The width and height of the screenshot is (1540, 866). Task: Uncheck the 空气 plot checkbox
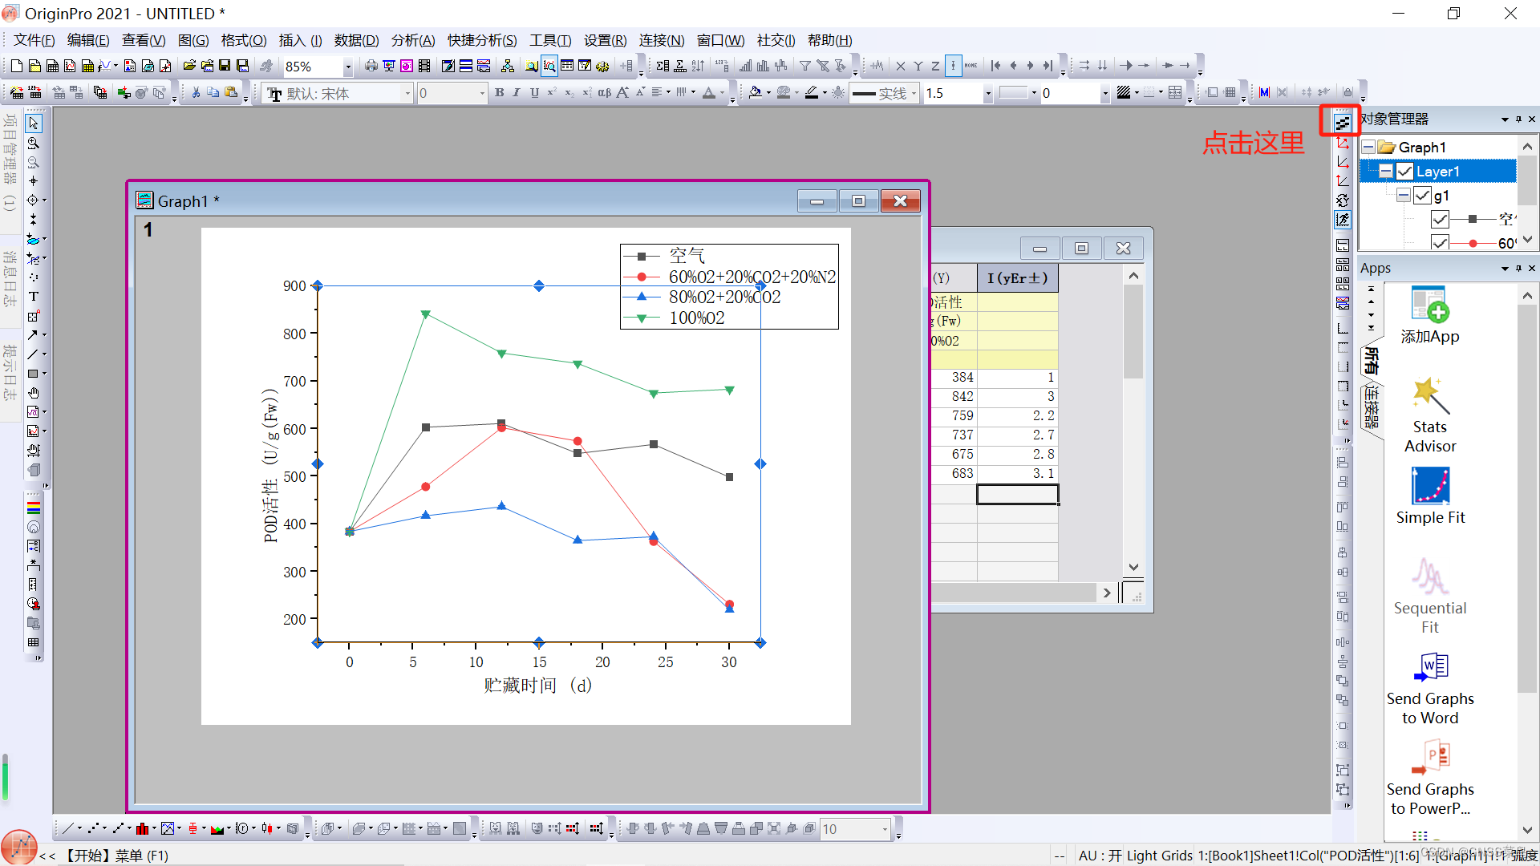point(1440,219)
